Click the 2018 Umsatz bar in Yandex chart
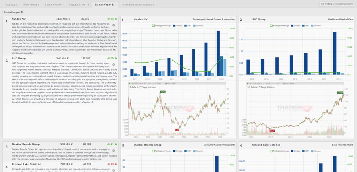357x172 pixels. (x=218, y=53)
